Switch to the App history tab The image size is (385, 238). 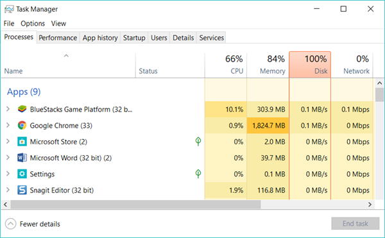(x=100, y=38)
